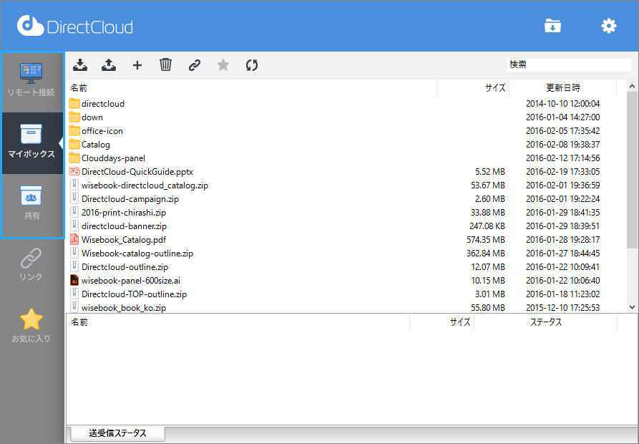Click the date 2016-02-08 19:38:37
Image resolution: width=639 pixels, height=444 pixels.
coord(563,145)
